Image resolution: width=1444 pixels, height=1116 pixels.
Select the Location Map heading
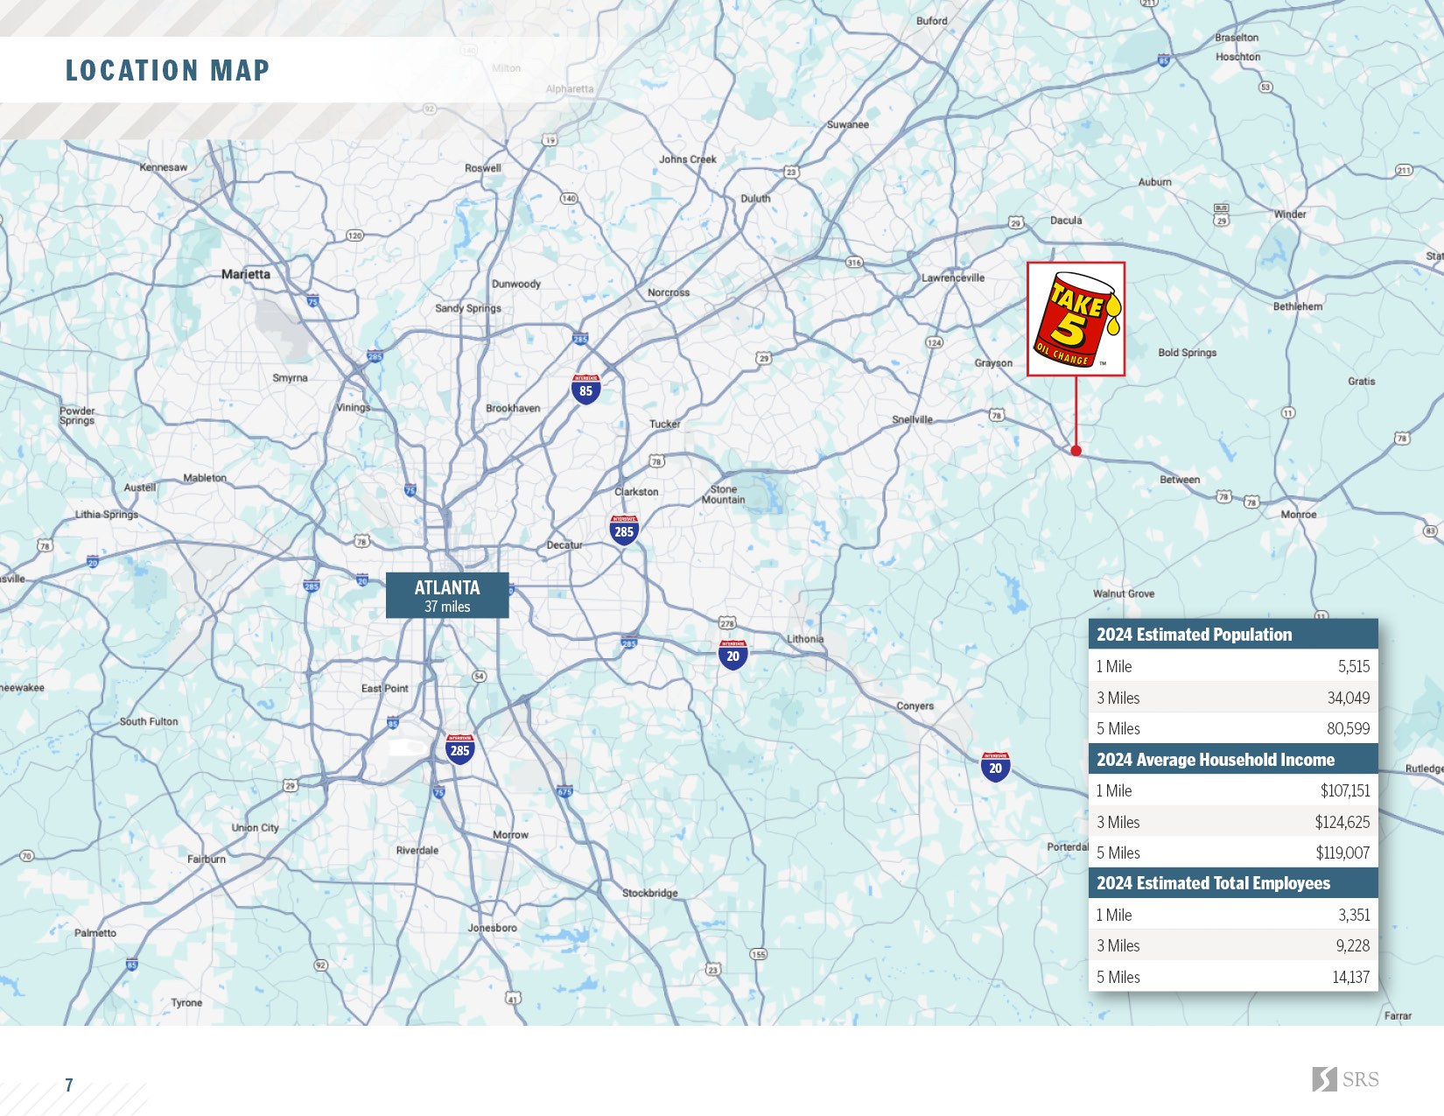(x=167, y=70)
